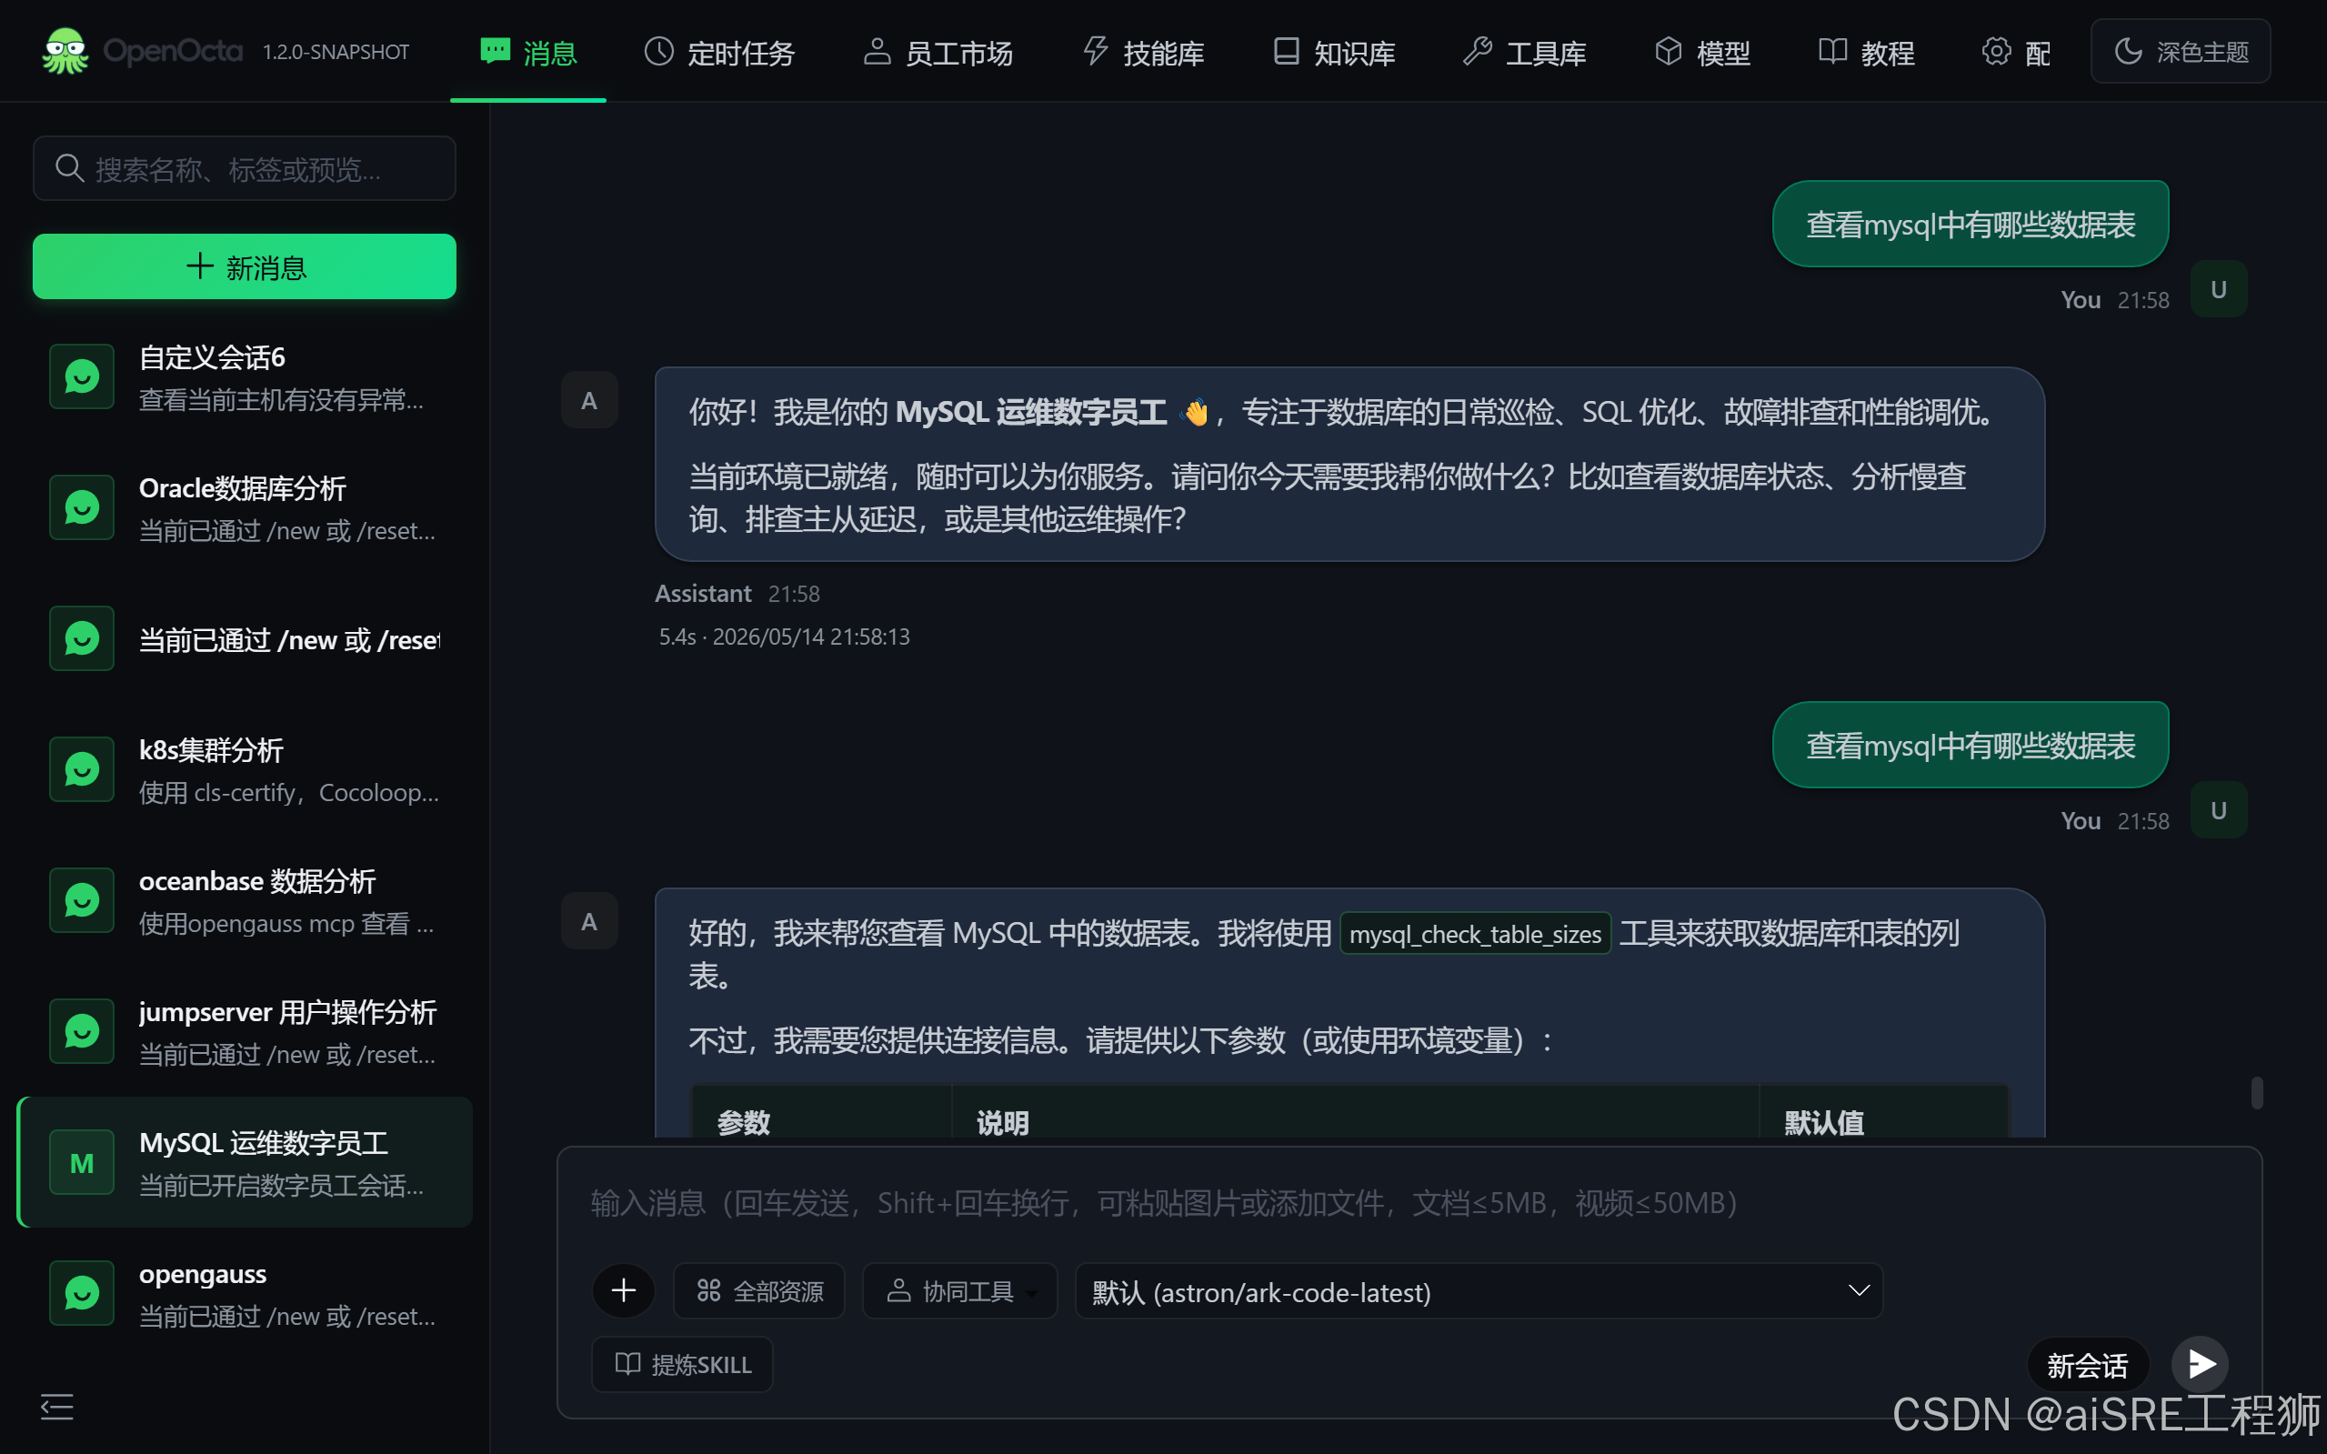The width and height of the screenshot is (2327, 1454).
Task: Expand the 协同工具 dropdown
Action: pos(959,1290)
